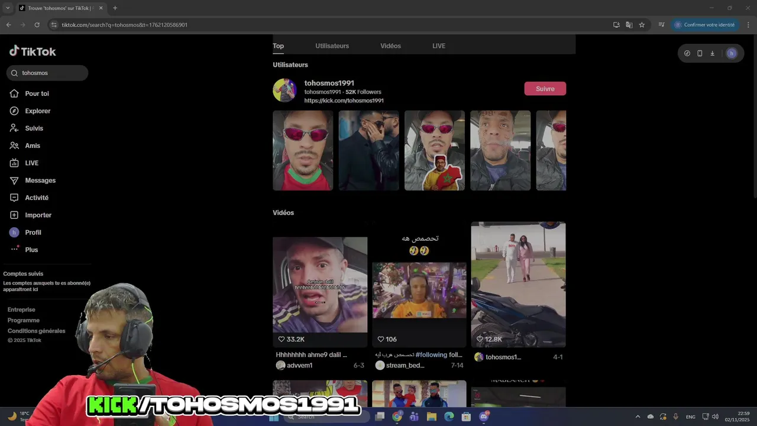Switch to the Vidéos tab

(390, 46)
